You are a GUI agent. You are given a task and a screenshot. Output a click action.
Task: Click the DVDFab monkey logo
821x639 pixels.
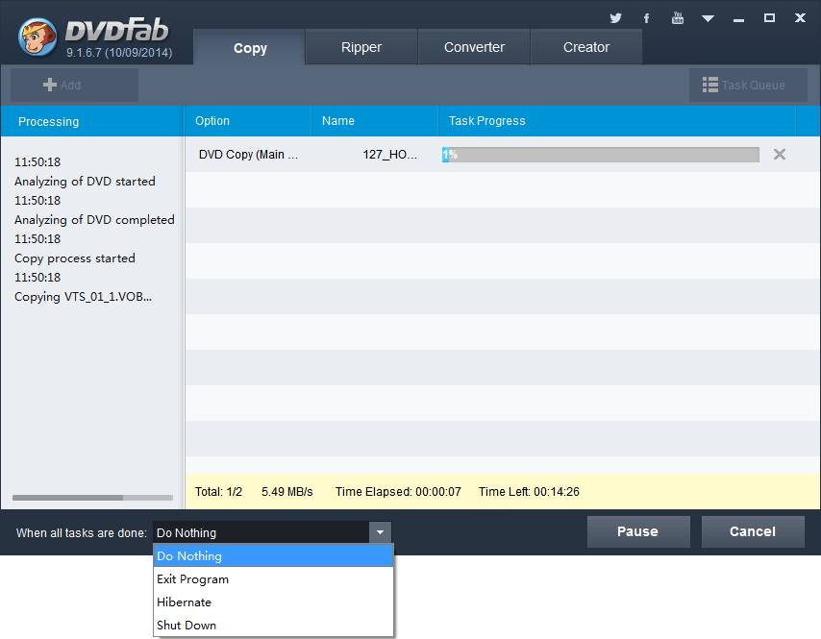37,37
